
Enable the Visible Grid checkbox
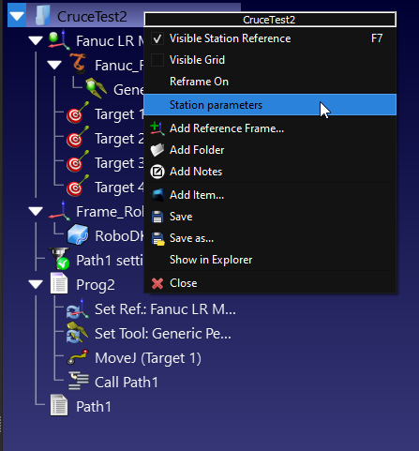click(157, 60)
